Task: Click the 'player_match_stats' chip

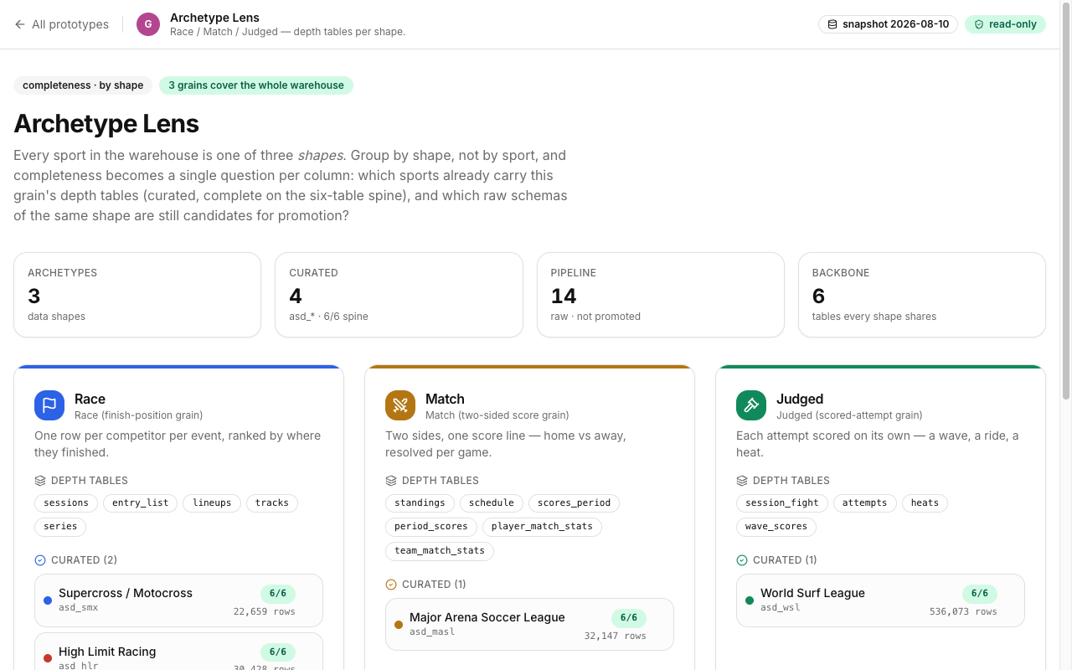Action: pyautogui.click(x=542, y=527)
